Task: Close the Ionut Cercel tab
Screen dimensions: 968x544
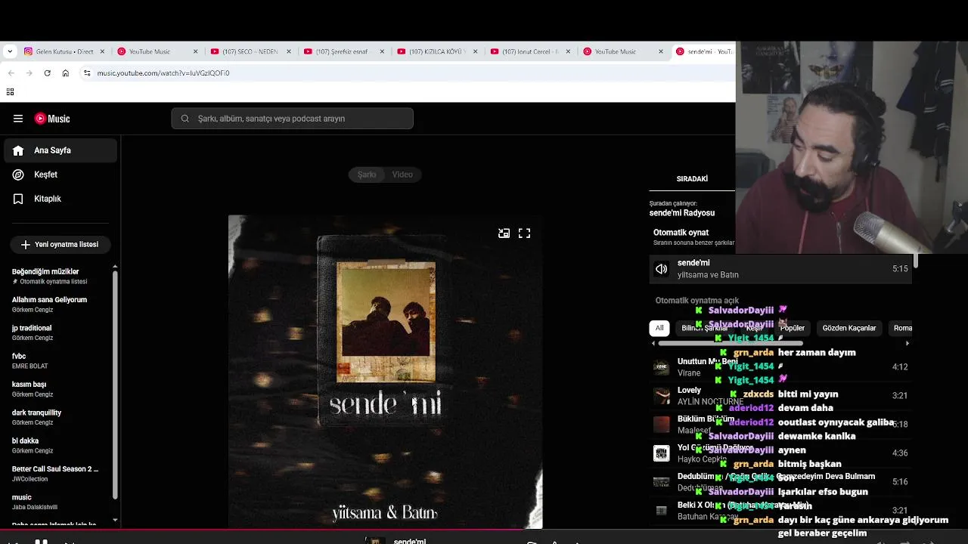Action: [x=569, y=51]
